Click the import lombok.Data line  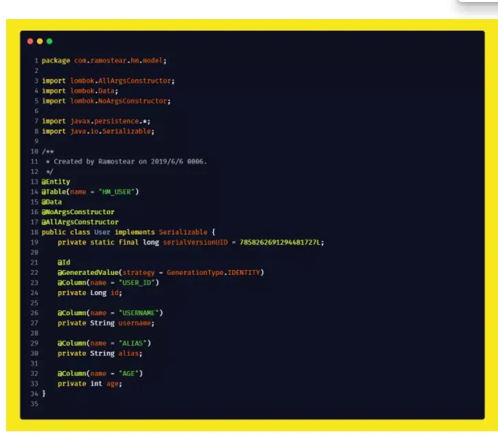pos(80,91)
